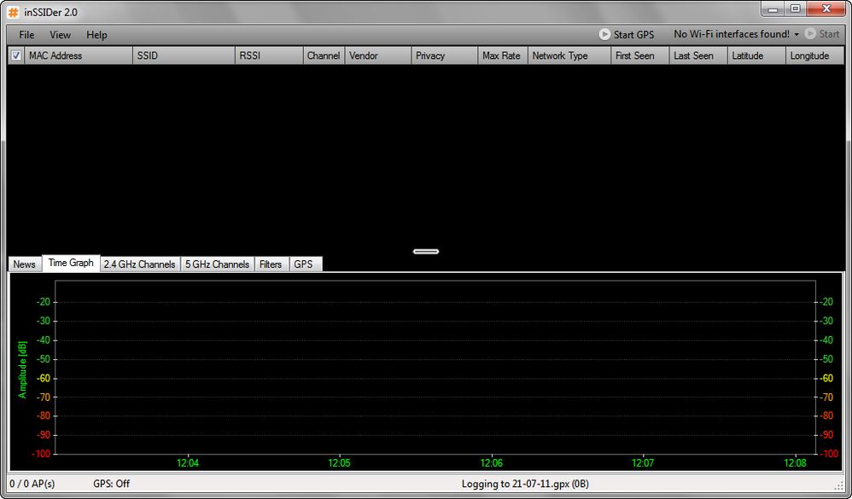Click the inSSIDer app icon in title bar
Screen dimensions: 852x499
[x=14, y=12]
